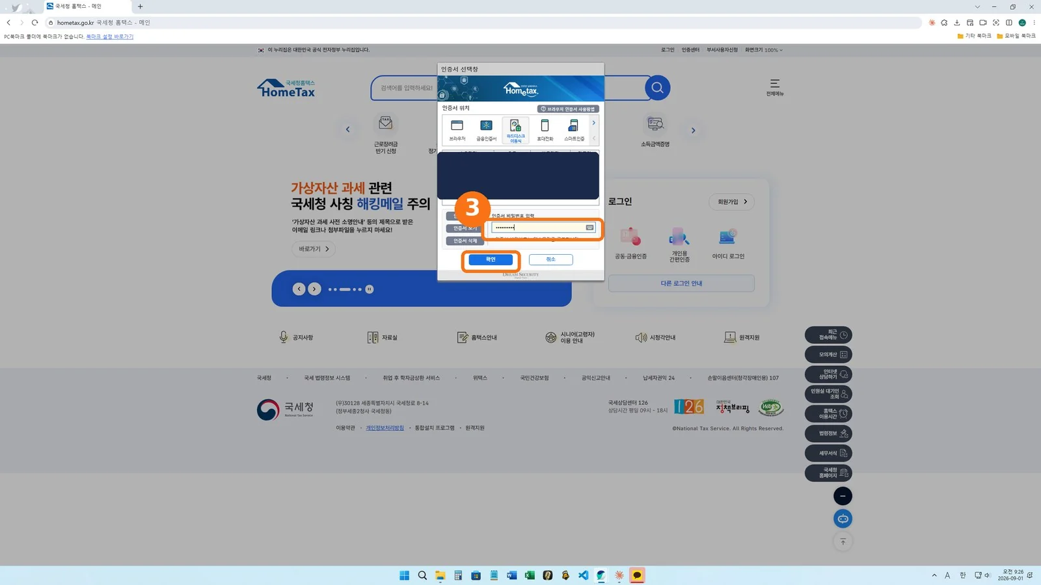Open 전체메뉴 hamburger menu

(x=774, y=87)
